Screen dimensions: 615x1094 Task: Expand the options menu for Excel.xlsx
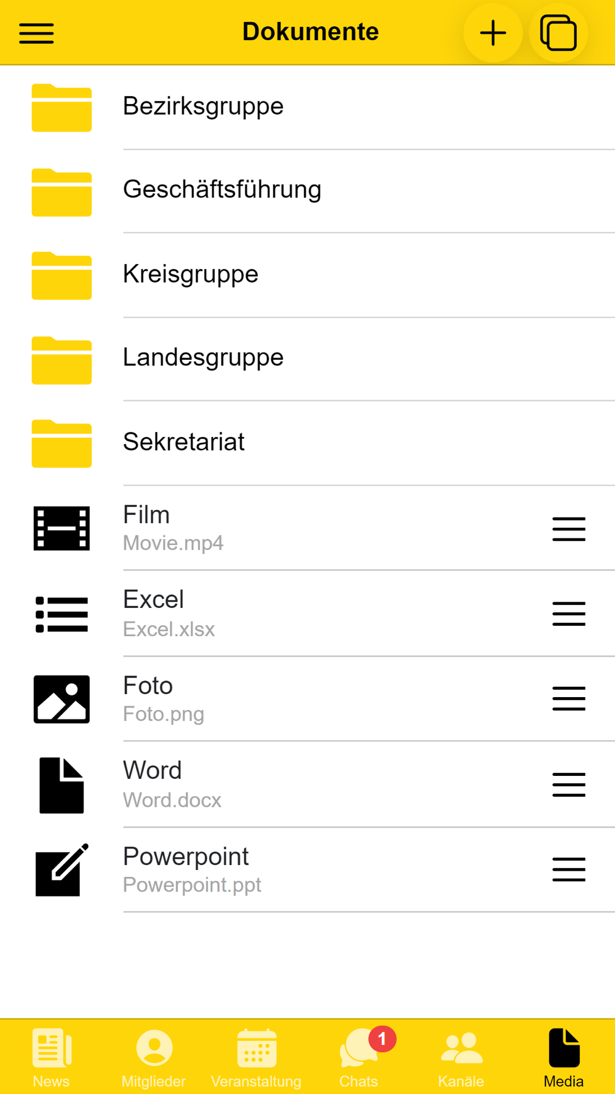pos(568,613)
